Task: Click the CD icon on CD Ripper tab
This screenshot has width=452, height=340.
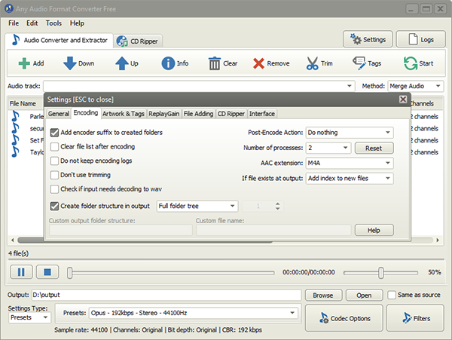Action: coord(122,41)
